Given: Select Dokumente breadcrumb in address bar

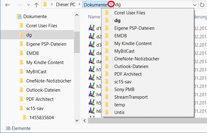Looking at the screenshot, I should coord(95,5).
